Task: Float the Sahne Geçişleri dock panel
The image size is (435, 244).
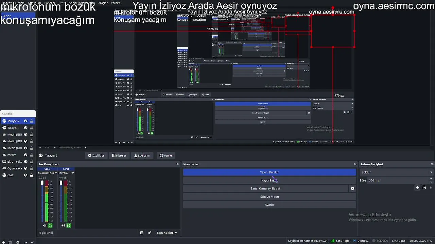Action: pyautogui.click(x=432, y=164)
